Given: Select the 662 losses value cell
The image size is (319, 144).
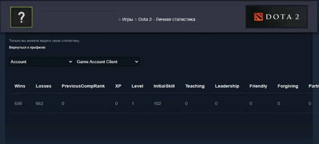Looking at the screenshot, I should (40, 104).
